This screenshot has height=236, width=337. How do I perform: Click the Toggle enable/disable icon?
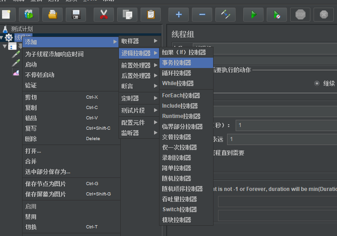pyautogui.click(x=225, y=14)
